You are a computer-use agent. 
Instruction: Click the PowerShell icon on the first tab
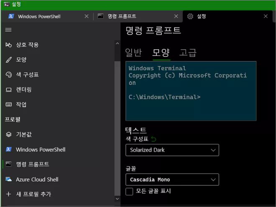click(11, 16)
